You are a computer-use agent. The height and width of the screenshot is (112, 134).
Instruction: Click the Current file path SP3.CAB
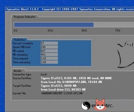click(62, 93)
